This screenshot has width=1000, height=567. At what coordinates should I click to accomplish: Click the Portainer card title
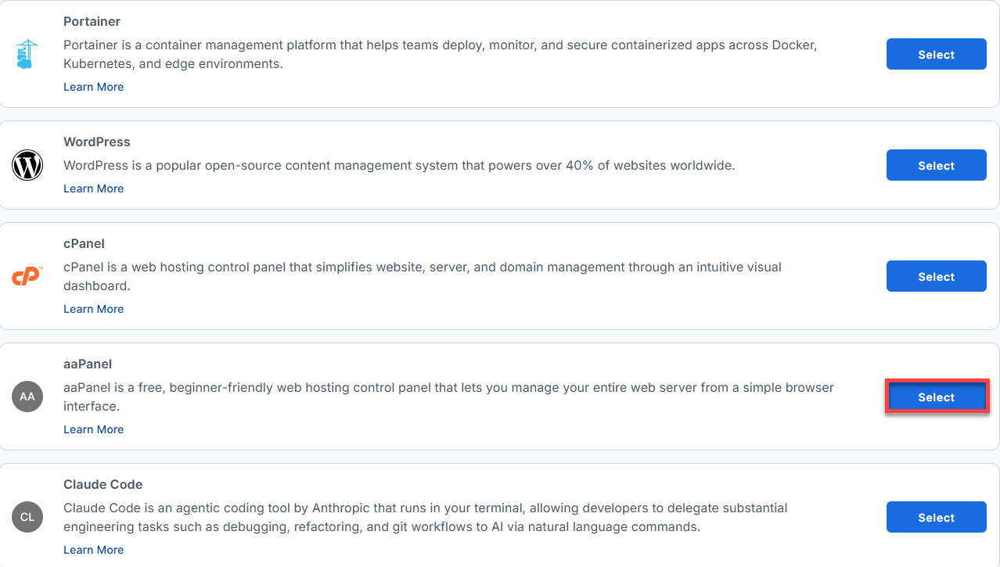pyautogui.click(x=92, y=21)
